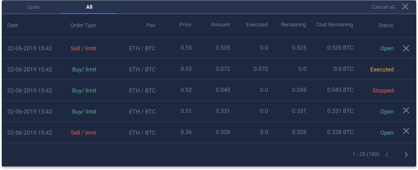Click the pagination text 1 - 25 (180)
This screenshot has height=170, width=418.
point(366,154)
